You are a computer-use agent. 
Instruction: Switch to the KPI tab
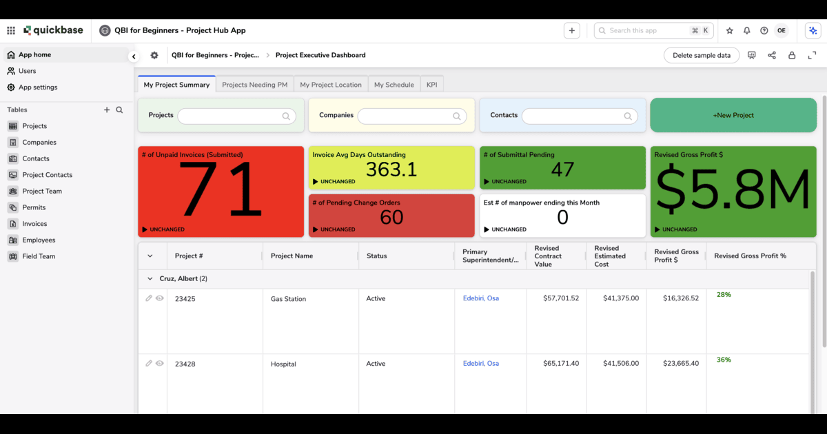pos(432,84)
